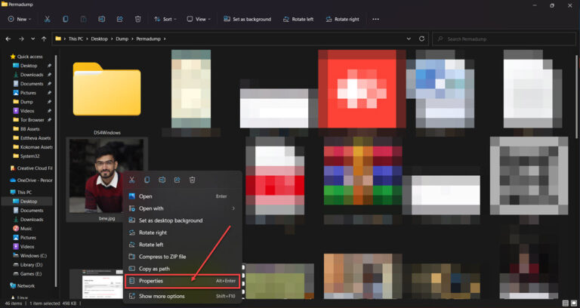
Task: Go back with the back arrow
Action: [x=8, y=38]
